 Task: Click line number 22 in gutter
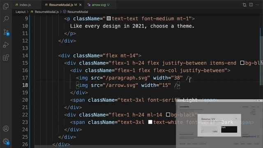25,115
